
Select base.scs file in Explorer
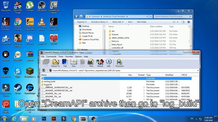click(115, 41)
